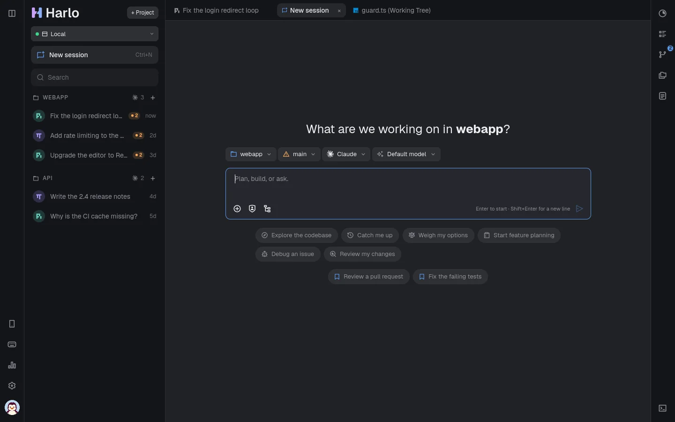
Task: Choose the Fix the failing tests suggestion
Action: point(450,277)
